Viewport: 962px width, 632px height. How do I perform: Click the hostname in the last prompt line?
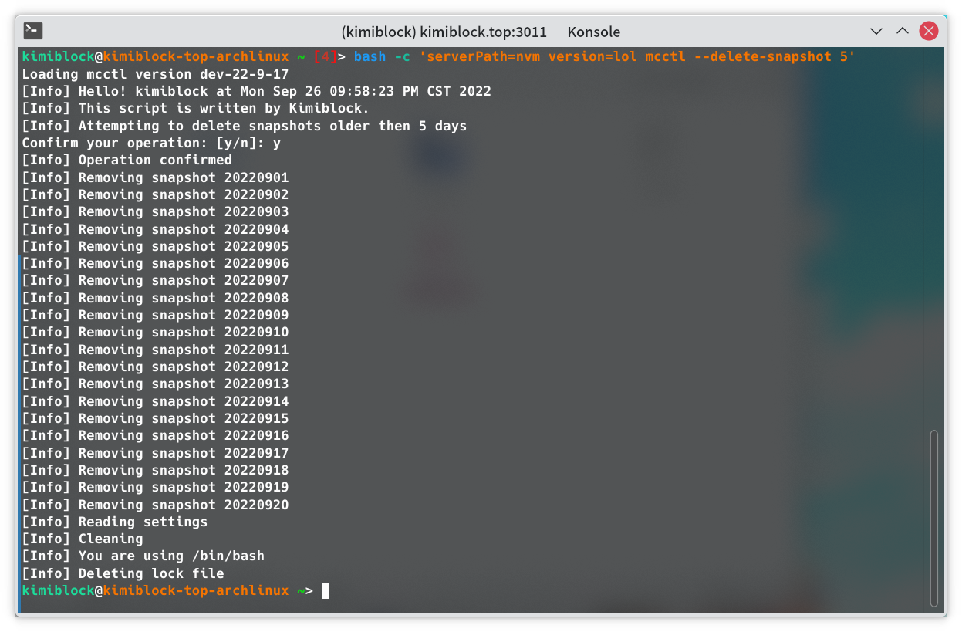pyautogui.click(x=196, y=590)
